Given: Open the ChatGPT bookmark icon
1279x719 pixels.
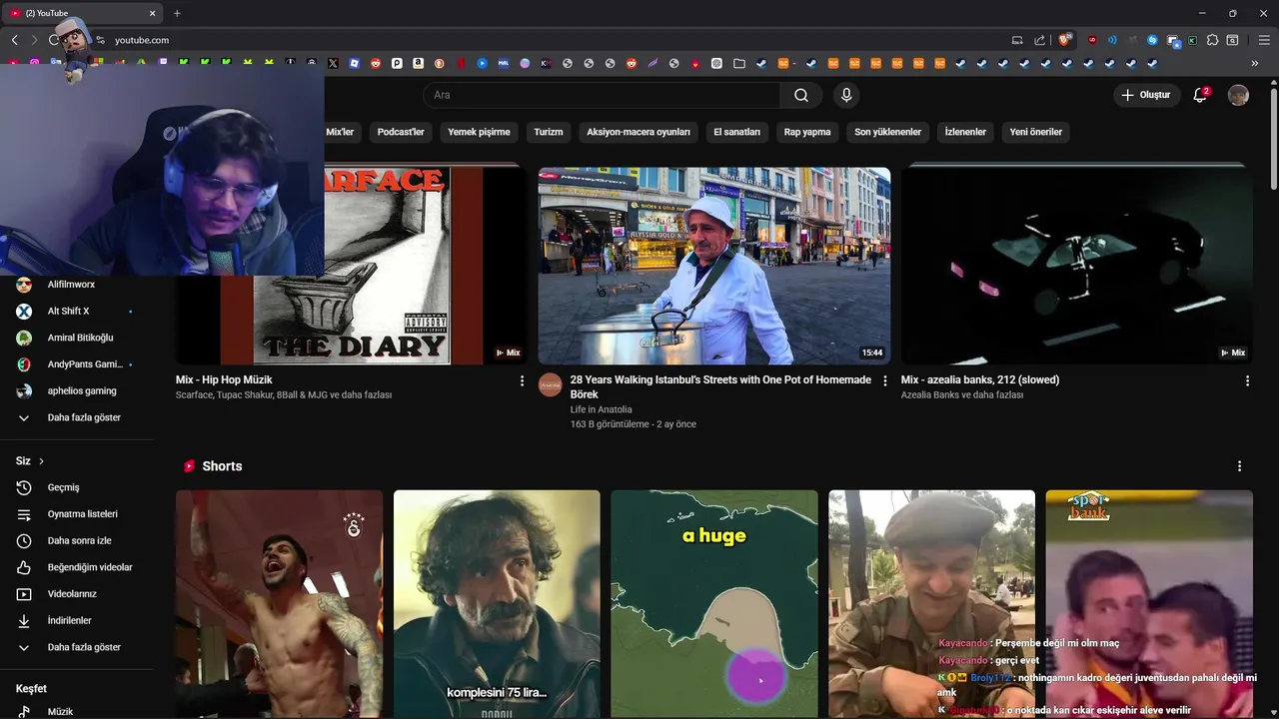Looking at the screenshot, I should pyautogui.click(x=716, y=63).
